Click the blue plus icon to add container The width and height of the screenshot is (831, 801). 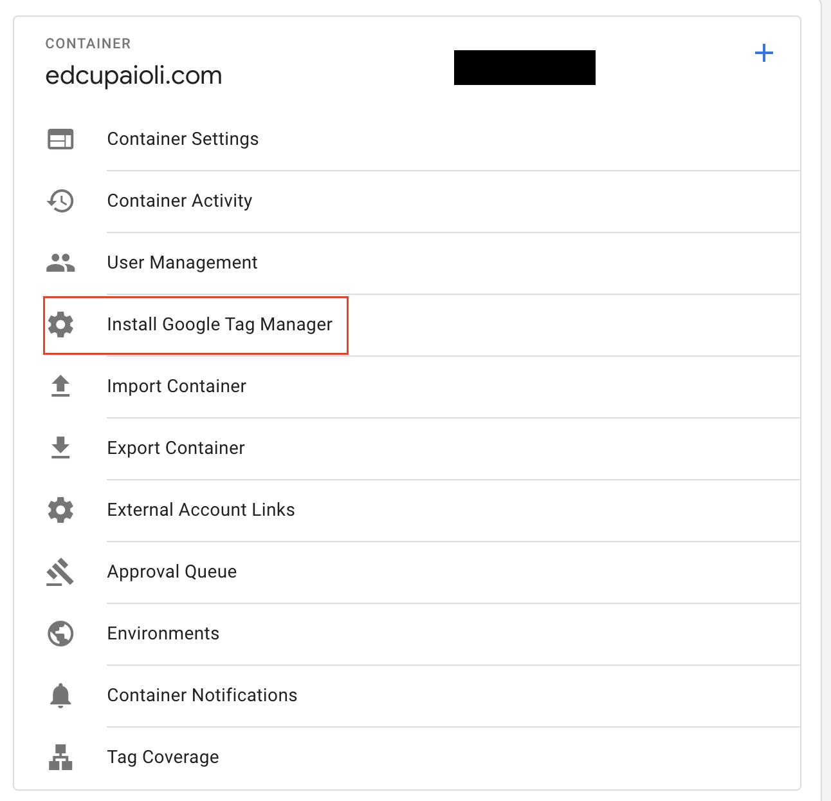763,53
